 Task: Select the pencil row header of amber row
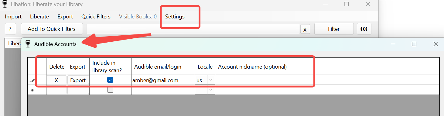[x=37, y=80]
